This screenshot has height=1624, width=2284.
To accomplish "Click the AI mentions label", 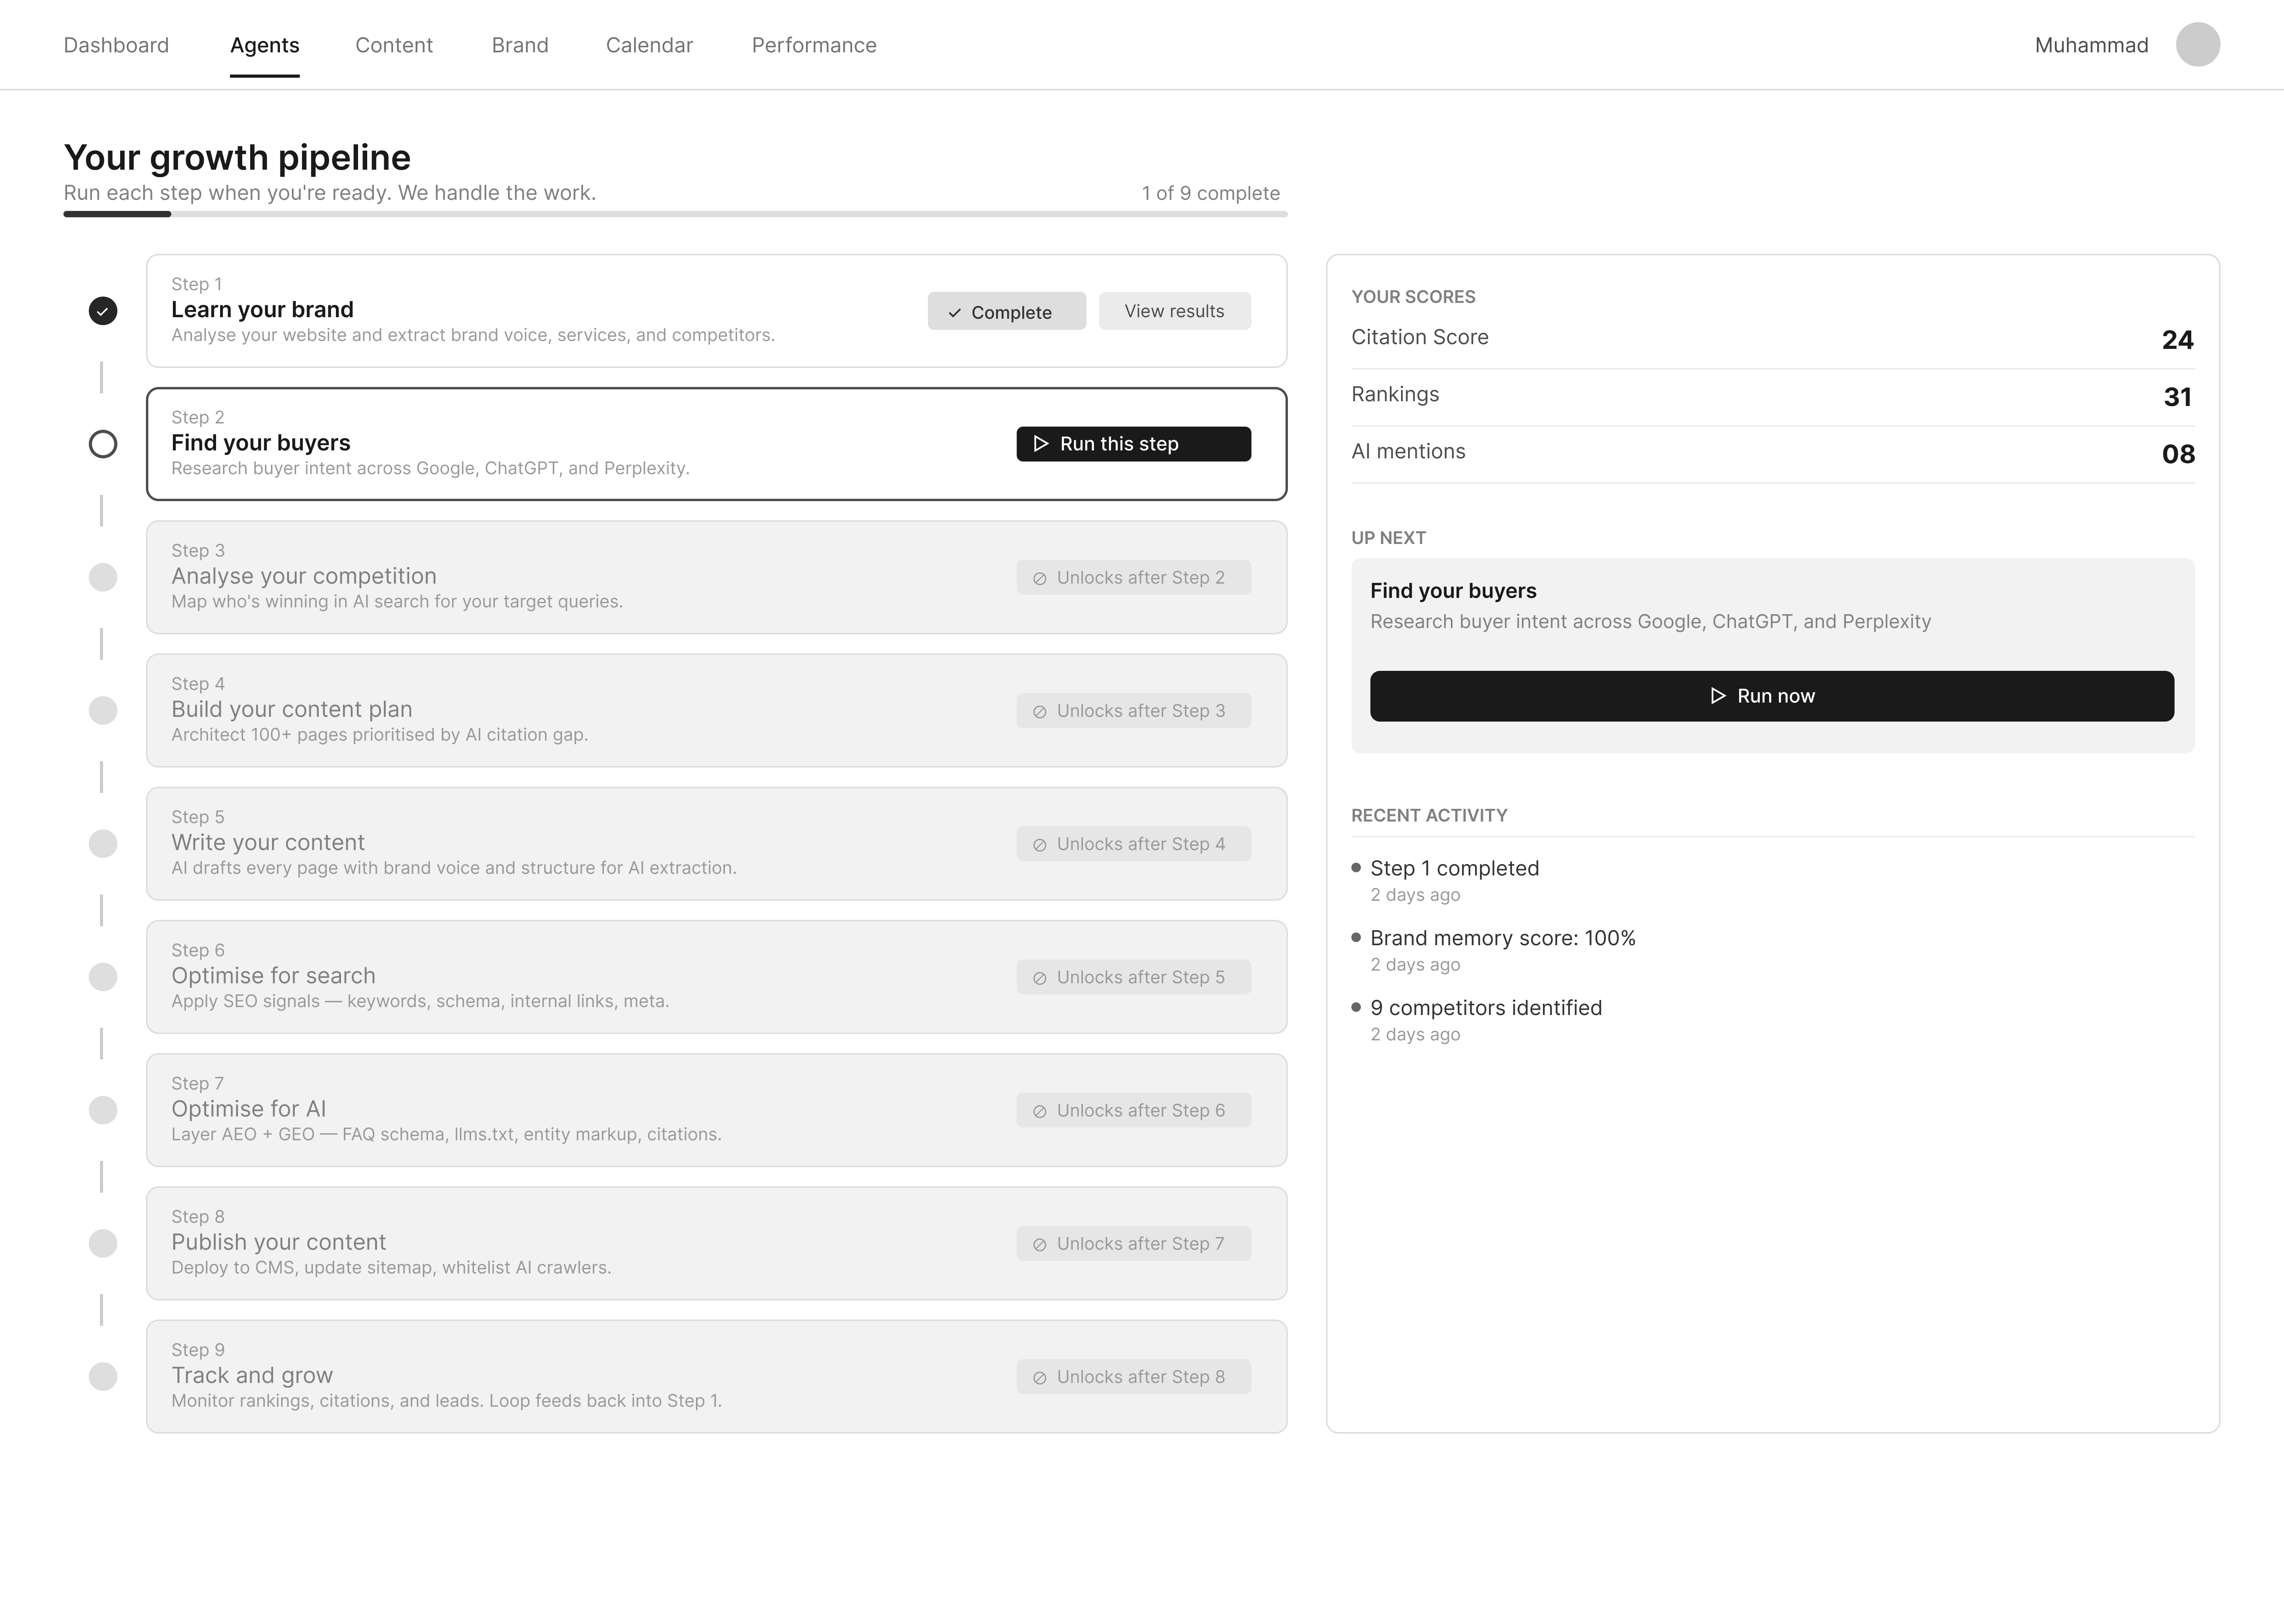I will (1408, 451).
